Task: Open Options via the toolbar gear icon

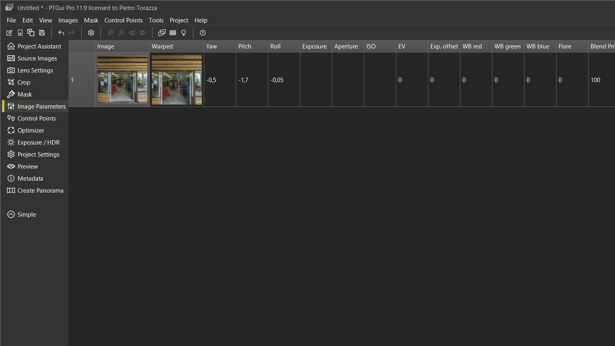Action: (x=91, y=33)
